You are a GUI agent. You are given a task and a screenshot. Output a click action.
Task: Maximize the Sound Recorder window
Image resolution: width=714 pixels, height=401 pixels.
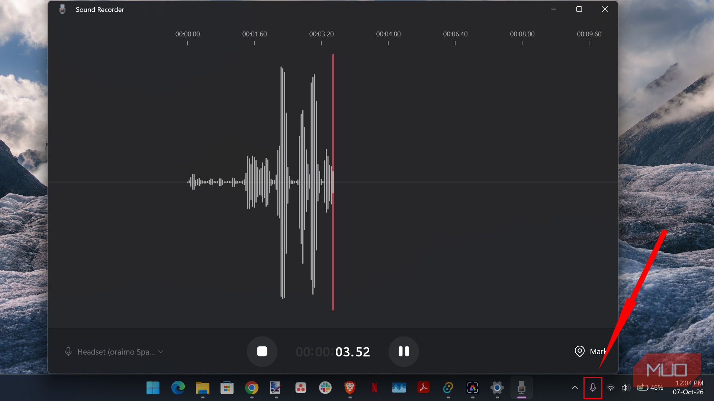tap(579, 9)
